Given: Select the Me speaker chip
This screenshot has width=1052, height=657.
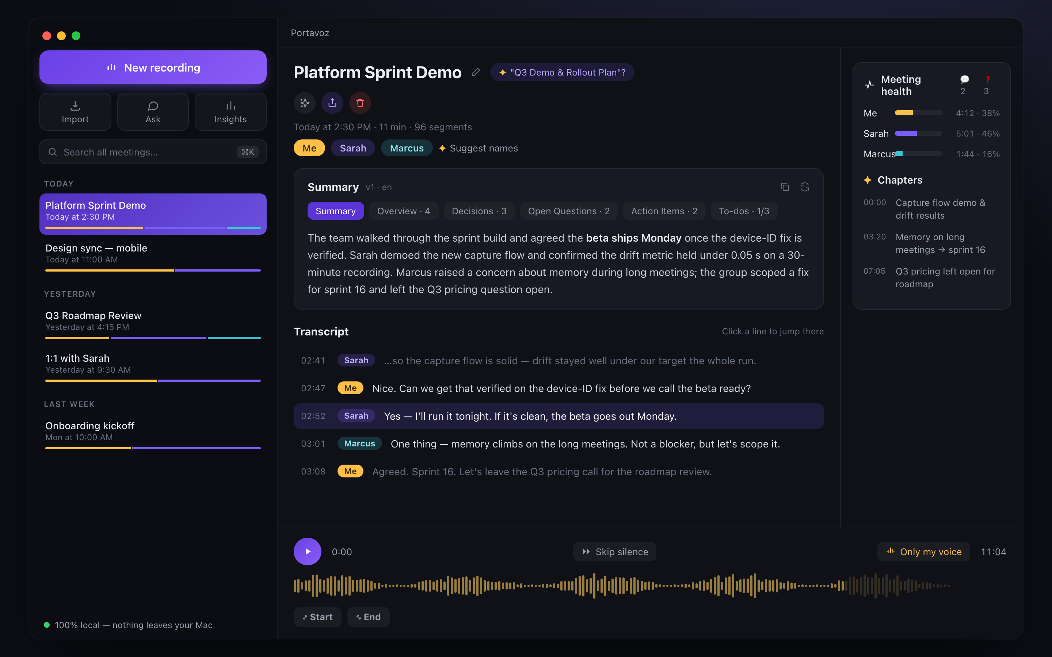Looking at the screenshot, I should pyautogui.click(x=309, y=148).
